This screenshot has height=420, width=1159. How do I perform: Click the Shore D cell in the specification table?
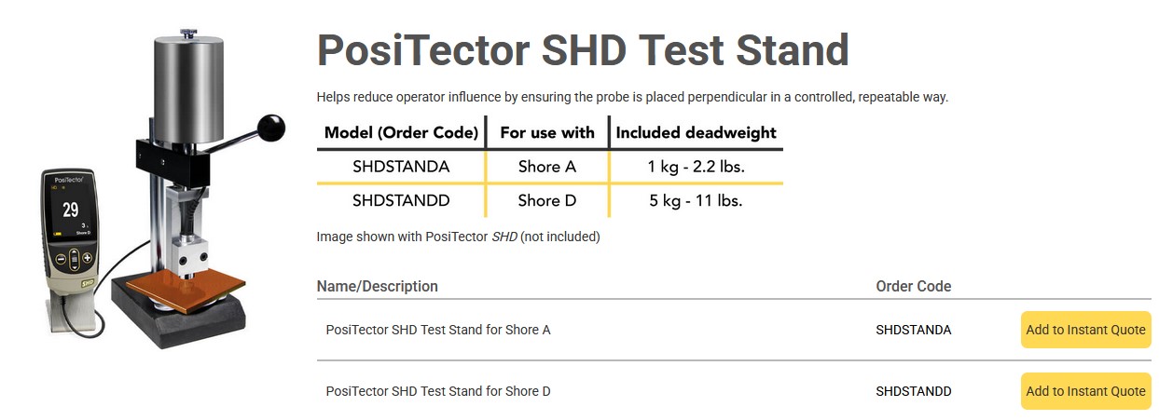click(x=547, y=200)
